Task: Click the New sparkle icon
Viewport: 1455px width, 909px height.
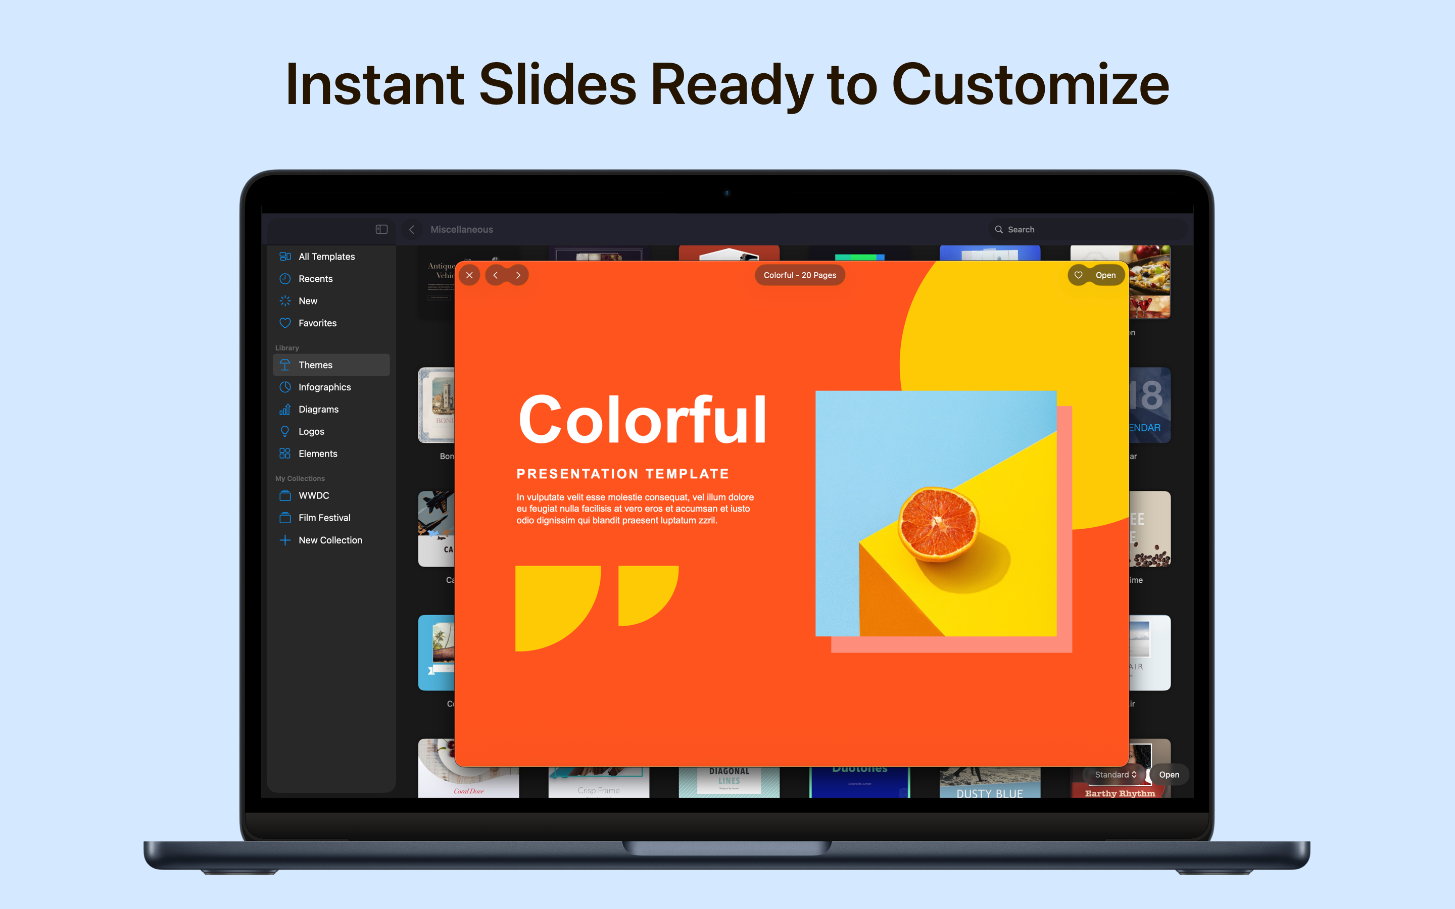Action: tap(285, 300)
